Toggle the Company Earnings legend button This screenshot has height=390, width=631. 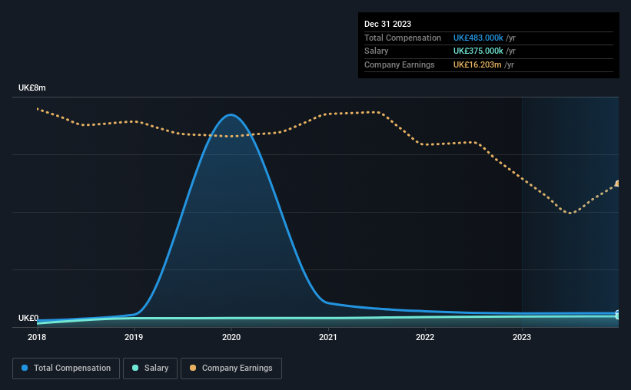(x=231, y=369)
